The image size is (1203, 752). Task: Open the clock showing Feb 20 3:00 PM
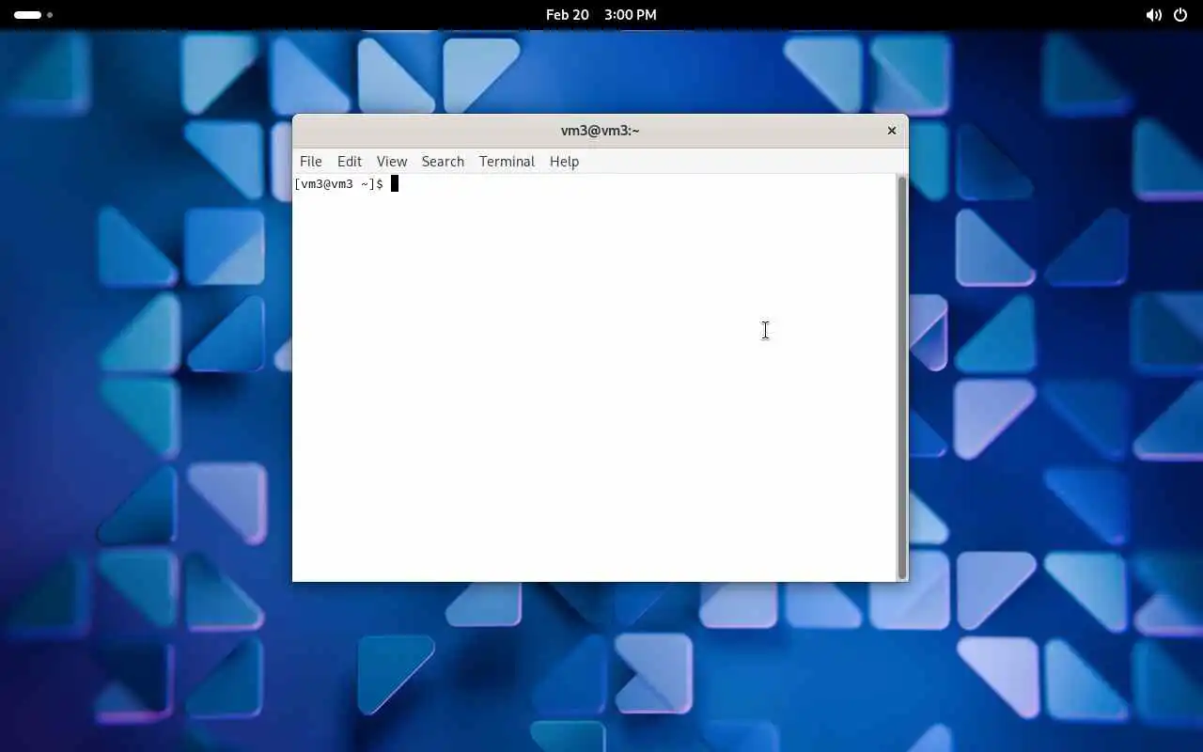[x=601, y=15]
